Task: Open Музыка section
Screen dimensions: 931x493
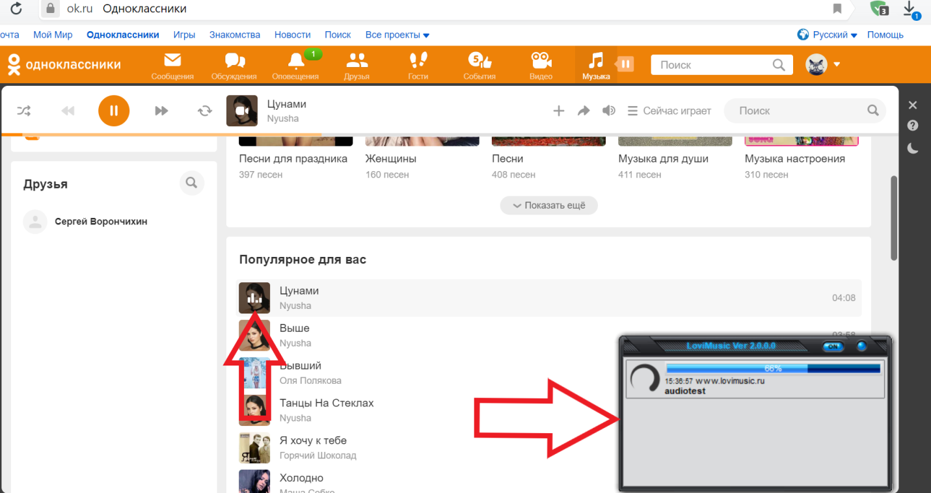Action: pos(596,66)
